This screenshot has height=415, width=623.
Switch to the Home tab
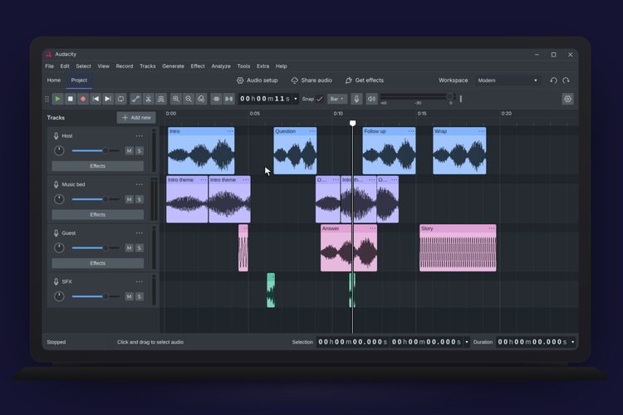tap(54, 81)
